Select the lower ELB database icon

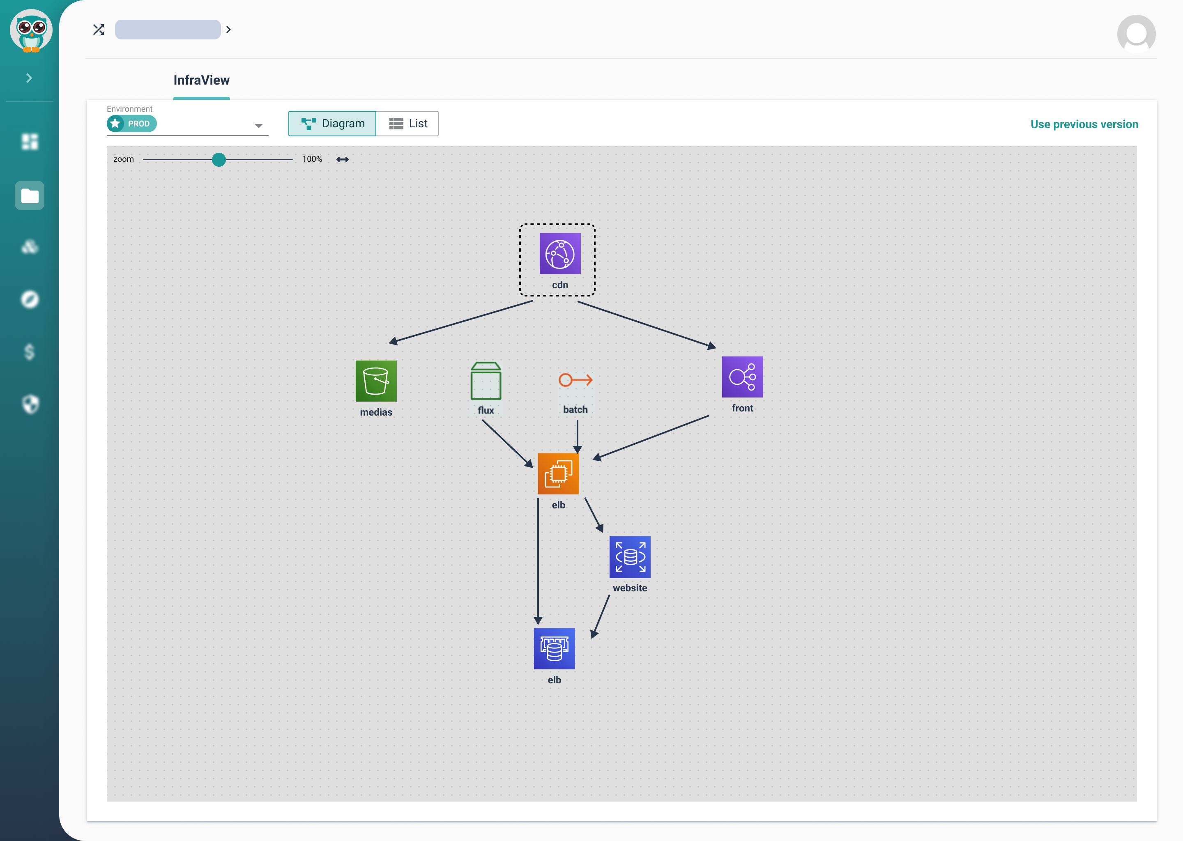point(554,648)
